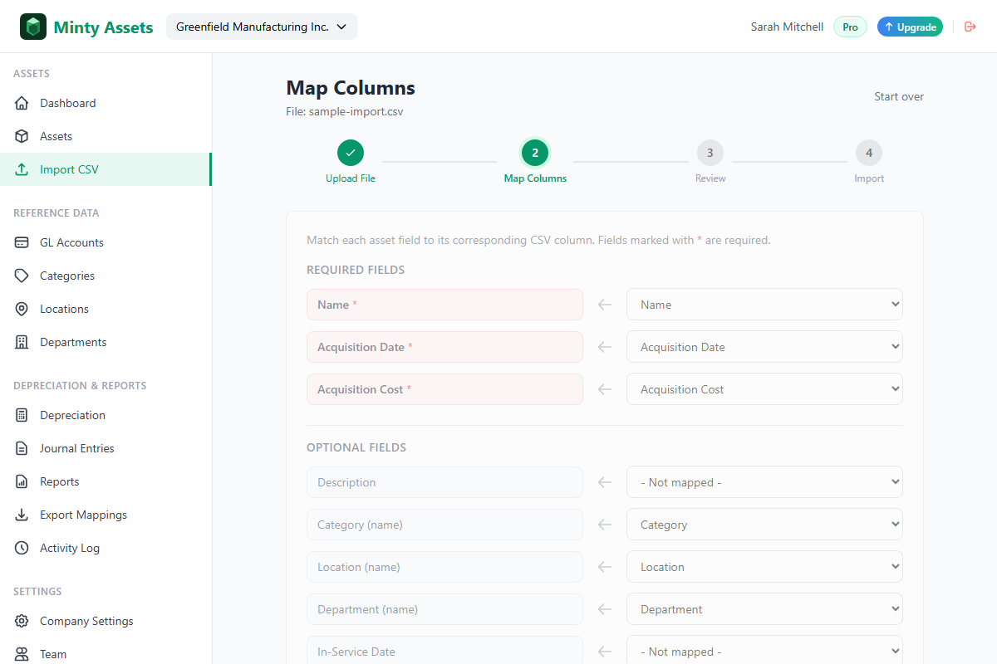Open GL Accounts in sidebar

pyautogui.click(x=106, y=242)
